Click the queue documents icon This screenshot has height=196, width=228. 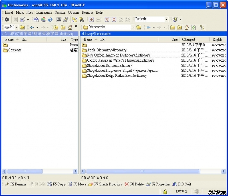tap(22, 20)
